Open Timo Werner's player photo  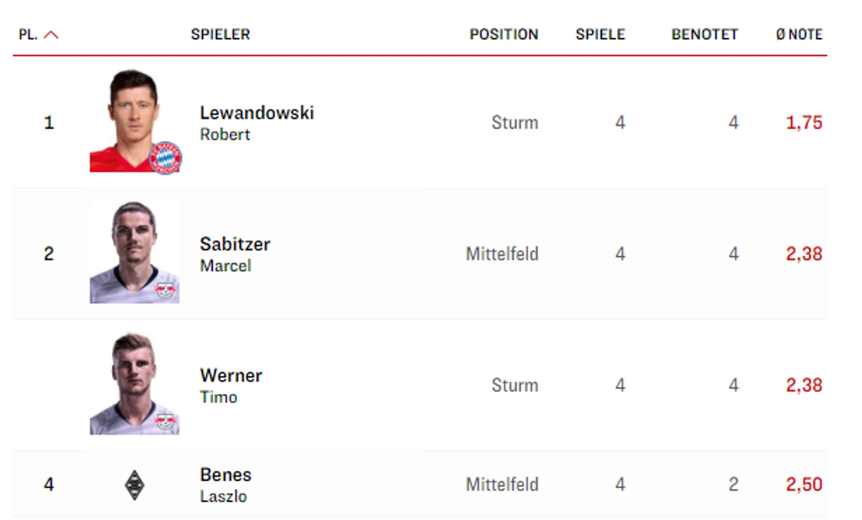[135, 384]
